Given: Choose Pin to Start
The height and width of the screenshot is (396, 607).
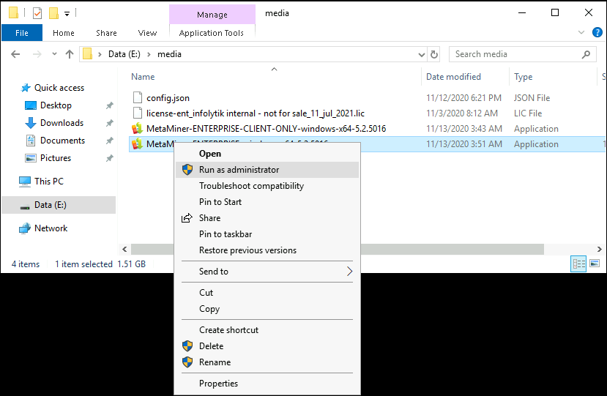Looking at the screenshot, I should [x=267, y=202].
